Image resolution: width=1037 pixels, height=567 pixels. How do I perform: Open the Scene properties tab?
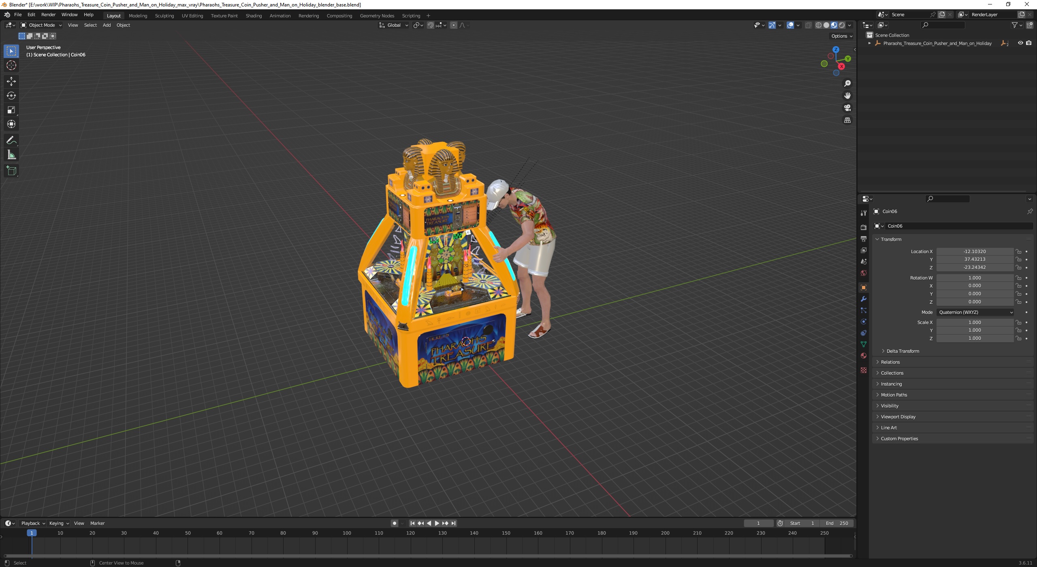pyautogui.click(x=863, y=262)
